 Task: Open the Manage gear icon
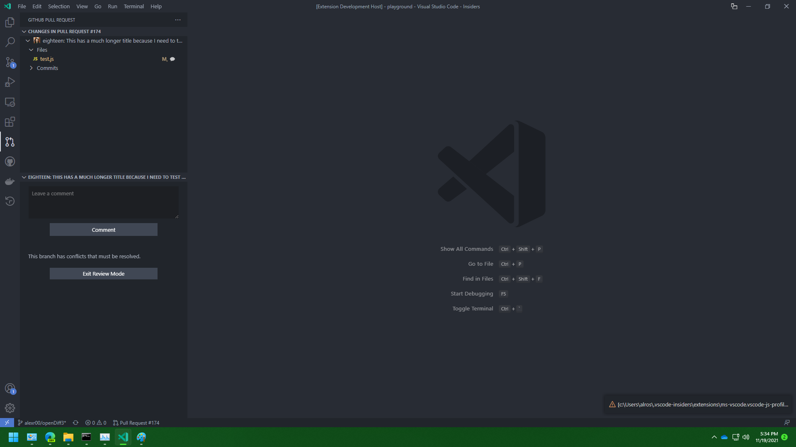(x=10, y=408)
